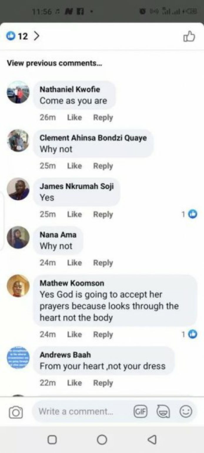
Task: Like Nathaniel Kwofie's comment
Action: pyautogui.click(x=74, y=117)
